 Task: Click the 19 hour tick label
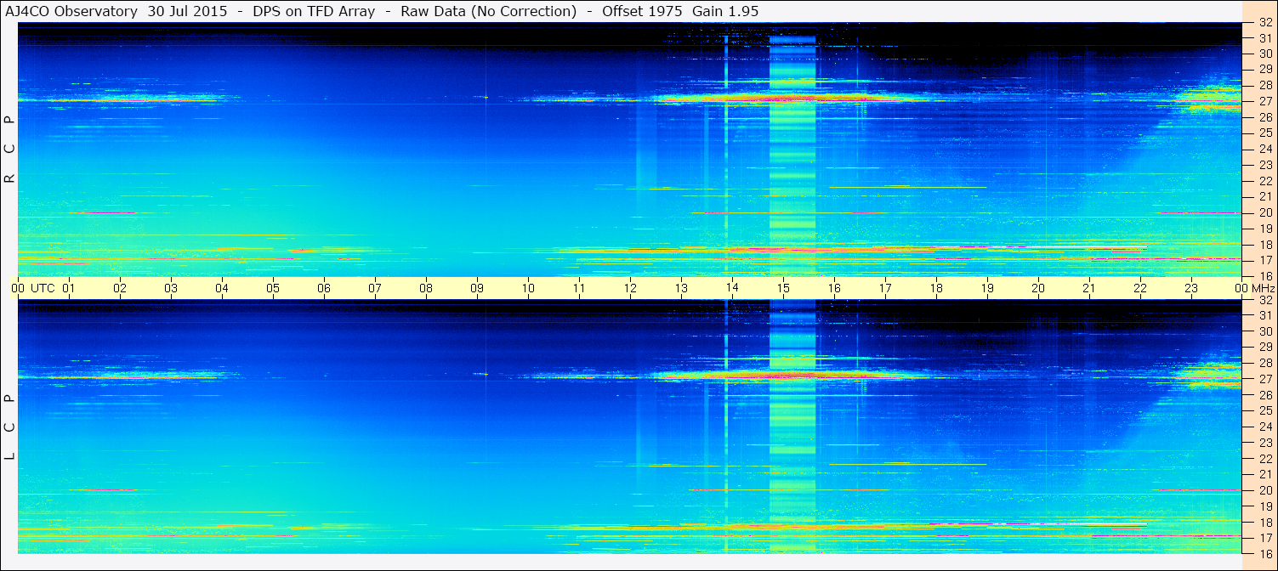click(x=987, y=288)
